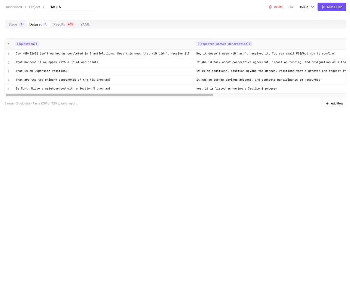The width and height of the screenshot is (350, 298).
Task: Click breadcrumb chevron after Dashboard
Action: click(25, 7)
